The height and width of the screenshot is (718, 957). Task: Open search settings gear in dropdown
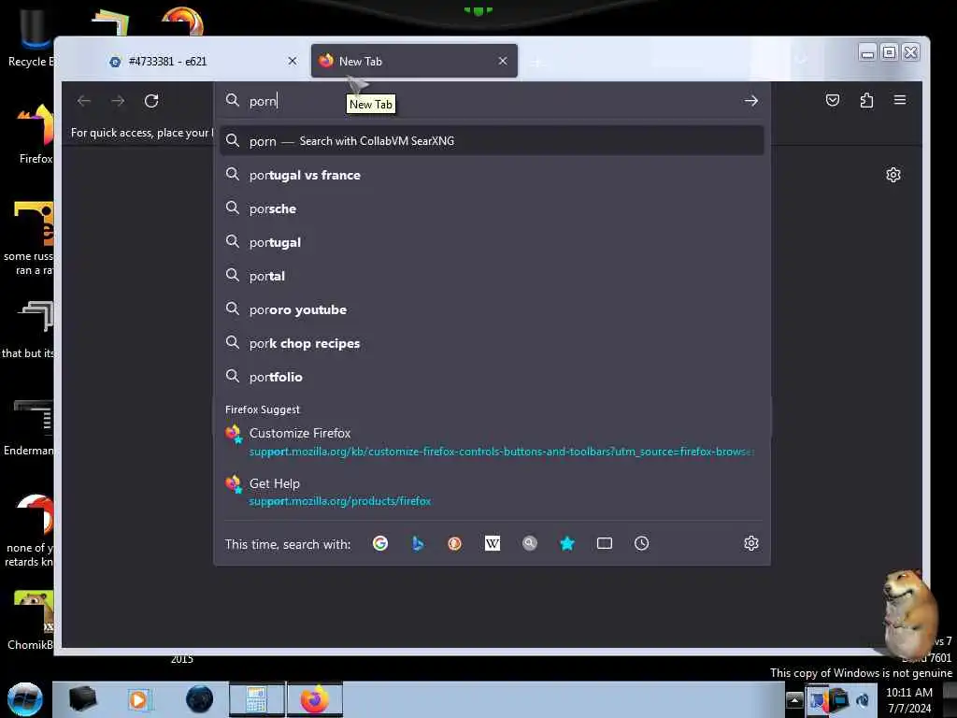(x=751, y=543)
